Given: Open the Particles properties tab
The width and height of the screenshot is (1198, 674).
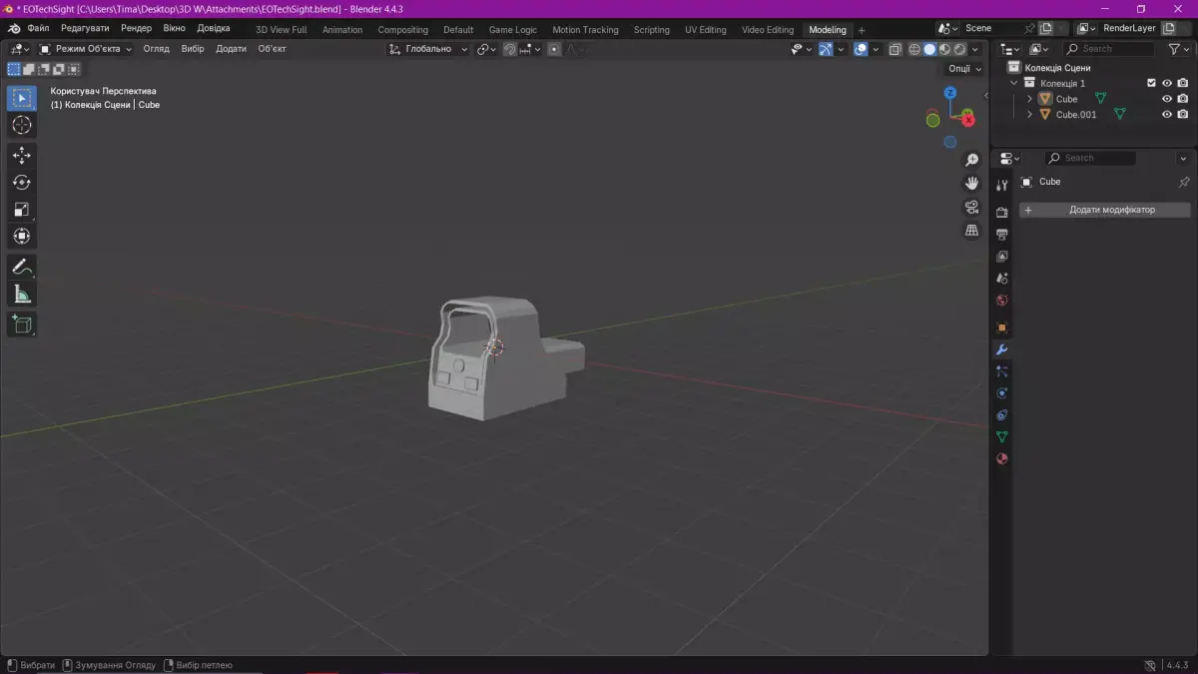Looking at the screenshot, I should pyautogui.click(x=1002, y=371).
